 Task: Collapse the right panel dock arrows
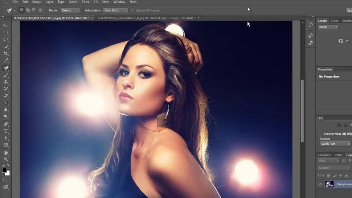point(314,17)
